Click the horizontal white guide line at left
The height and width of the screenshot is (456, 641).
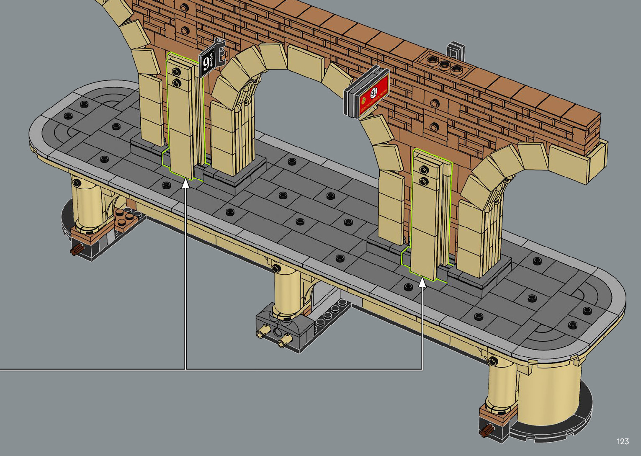click(x=84, y=369)
